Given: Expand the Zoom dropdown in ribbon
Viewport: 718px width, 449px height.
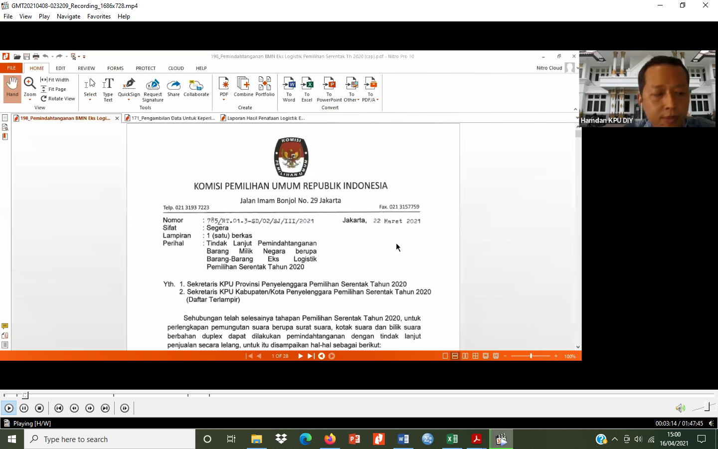Looking at the screenshot, I should coord(30,99).
